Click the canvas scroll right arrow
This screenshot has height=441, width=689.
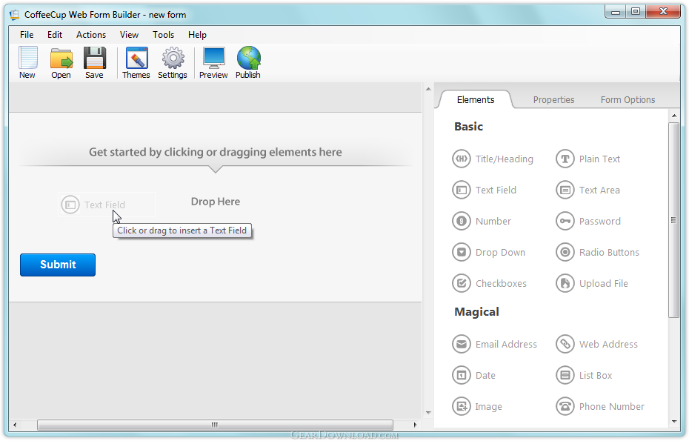coord(415,425)
